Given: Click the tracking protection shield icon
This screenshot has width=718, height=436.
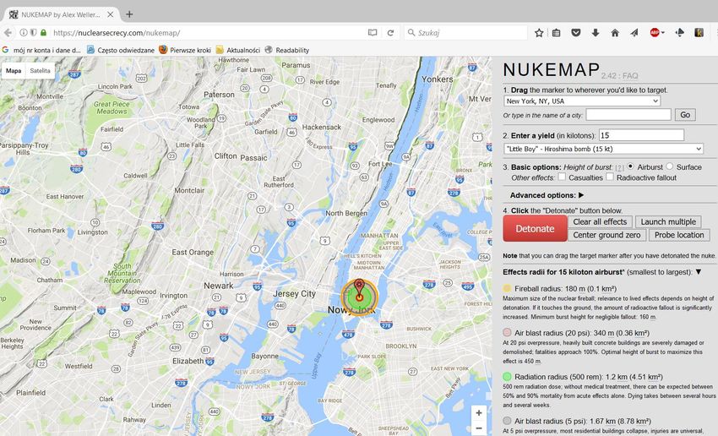Looking at the screenshot, I should [x=34, y=33].
